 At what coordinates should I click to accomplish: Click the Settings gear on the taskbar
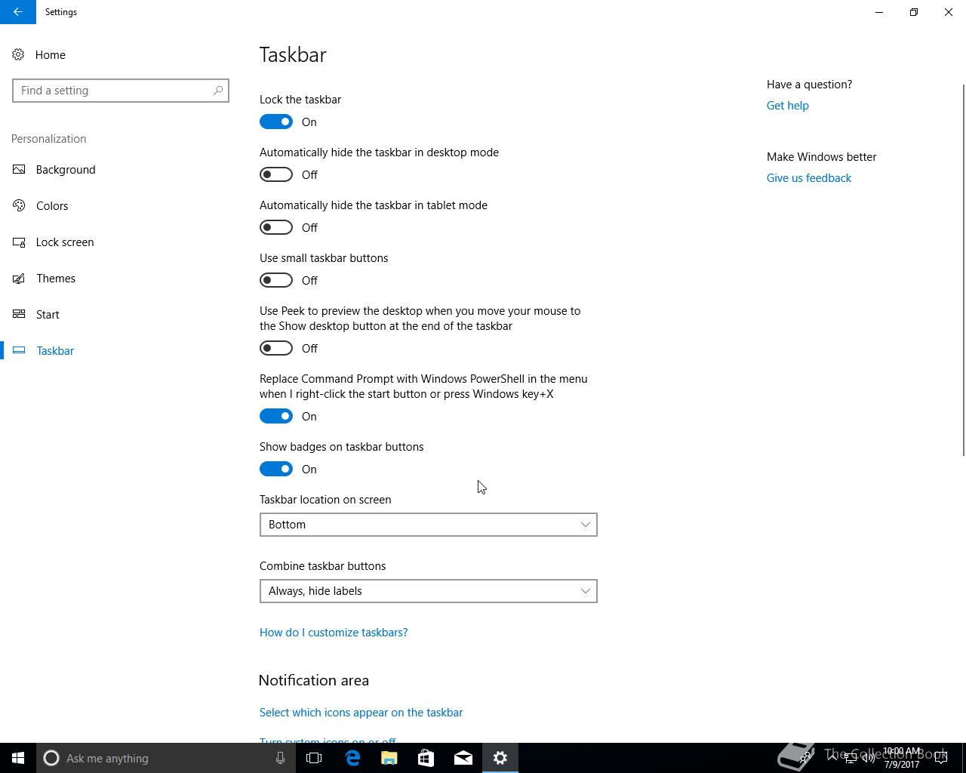[500, 758]
